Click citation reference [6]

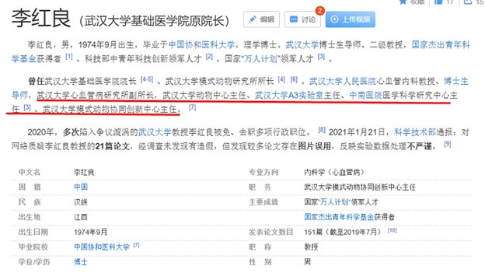coord(294,79)
